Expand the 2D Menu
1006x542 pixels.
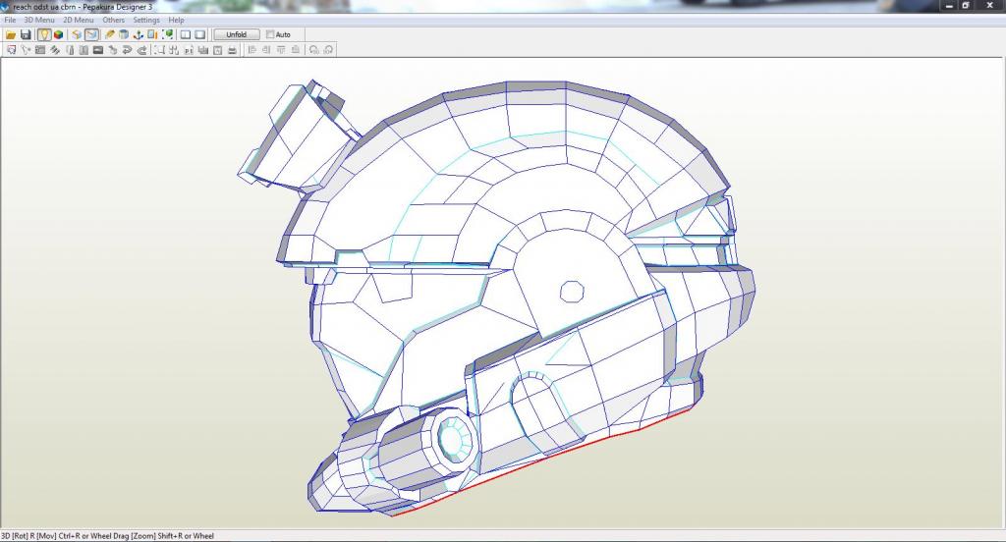click(79, 20)
